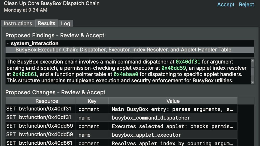Click bv:function/0x40dd59 resource in comment row
The image size is (260, 146).
coord(47,126)
